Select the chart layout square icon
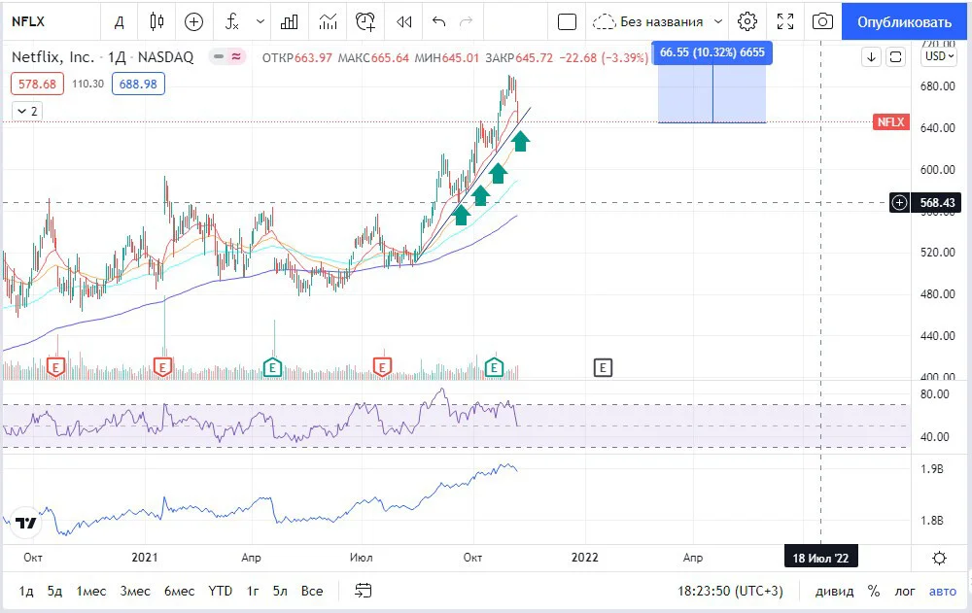 (567, 22)
